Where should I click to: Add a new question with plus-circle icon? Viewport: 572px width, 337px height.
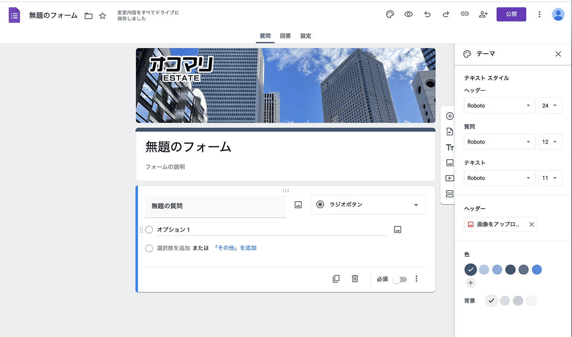click(450, 116)
